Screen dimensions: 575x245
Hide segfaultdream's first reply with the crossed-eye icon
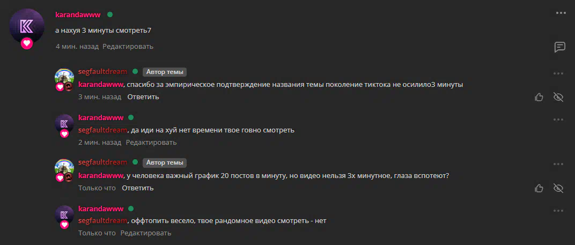pos(558,97)
